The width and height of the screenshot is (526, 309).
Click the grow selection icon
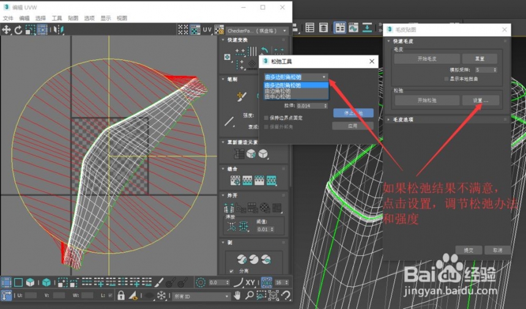click(62, 283)
